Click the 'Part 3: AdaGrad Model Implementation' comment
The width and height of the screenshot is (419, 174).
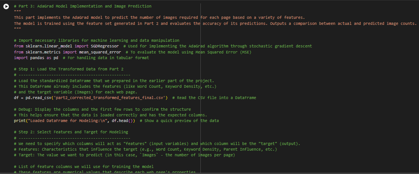tap(82, 6)
